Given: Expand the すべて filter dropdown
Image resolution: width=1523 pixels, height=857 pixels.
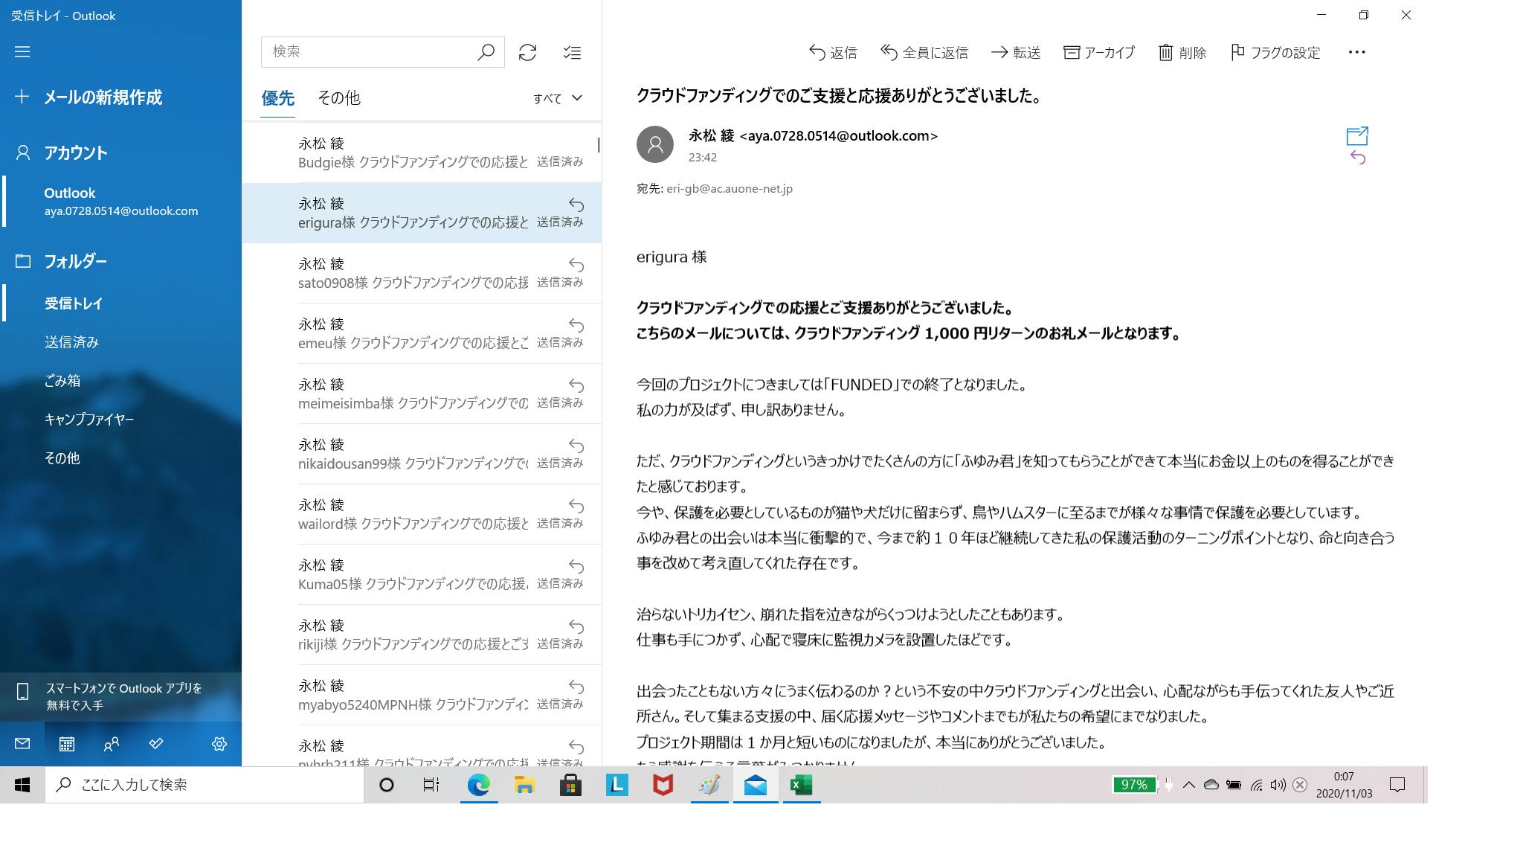Looking at the screenshot, I should [x=557, y=98].
